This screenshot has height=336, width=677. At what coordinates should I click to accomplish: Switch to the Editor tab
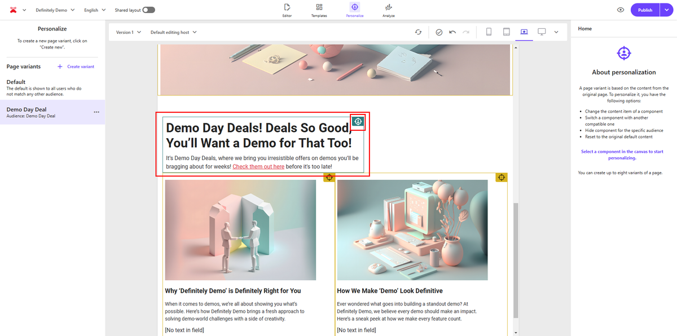click(287, 10)
